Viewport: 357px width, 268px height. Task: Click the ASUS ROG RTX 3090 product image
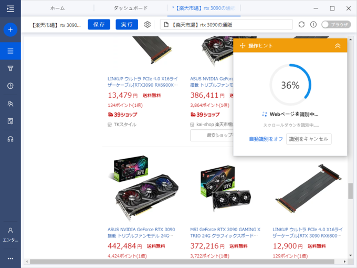[x=143, y=188]
